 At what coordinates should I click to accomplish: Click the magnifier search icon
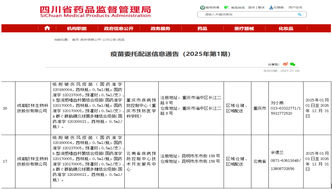click(299, 15)
